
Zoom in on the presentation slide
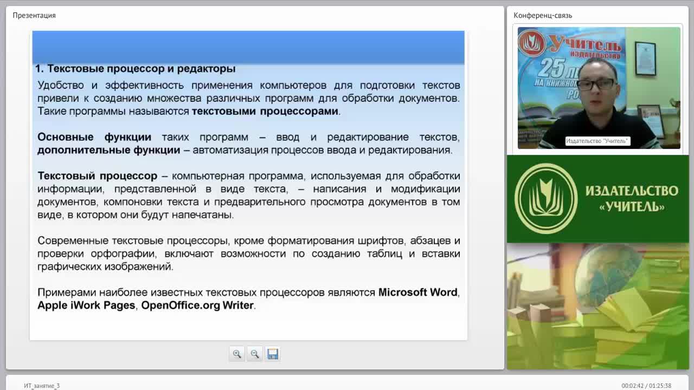tap(237, 354)
